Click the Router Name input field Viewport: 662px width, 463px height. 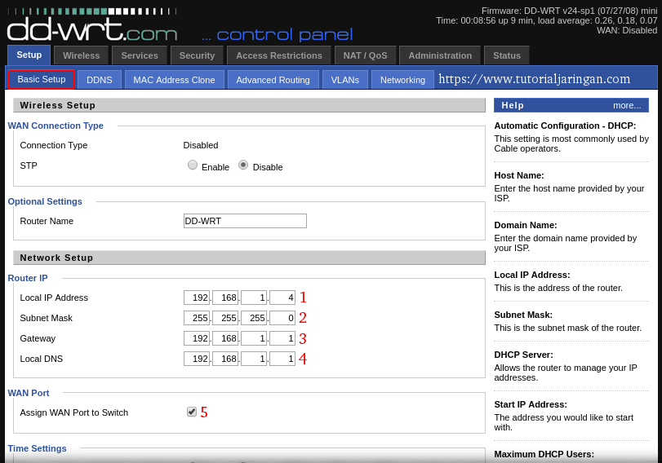[x=245, y=221]
